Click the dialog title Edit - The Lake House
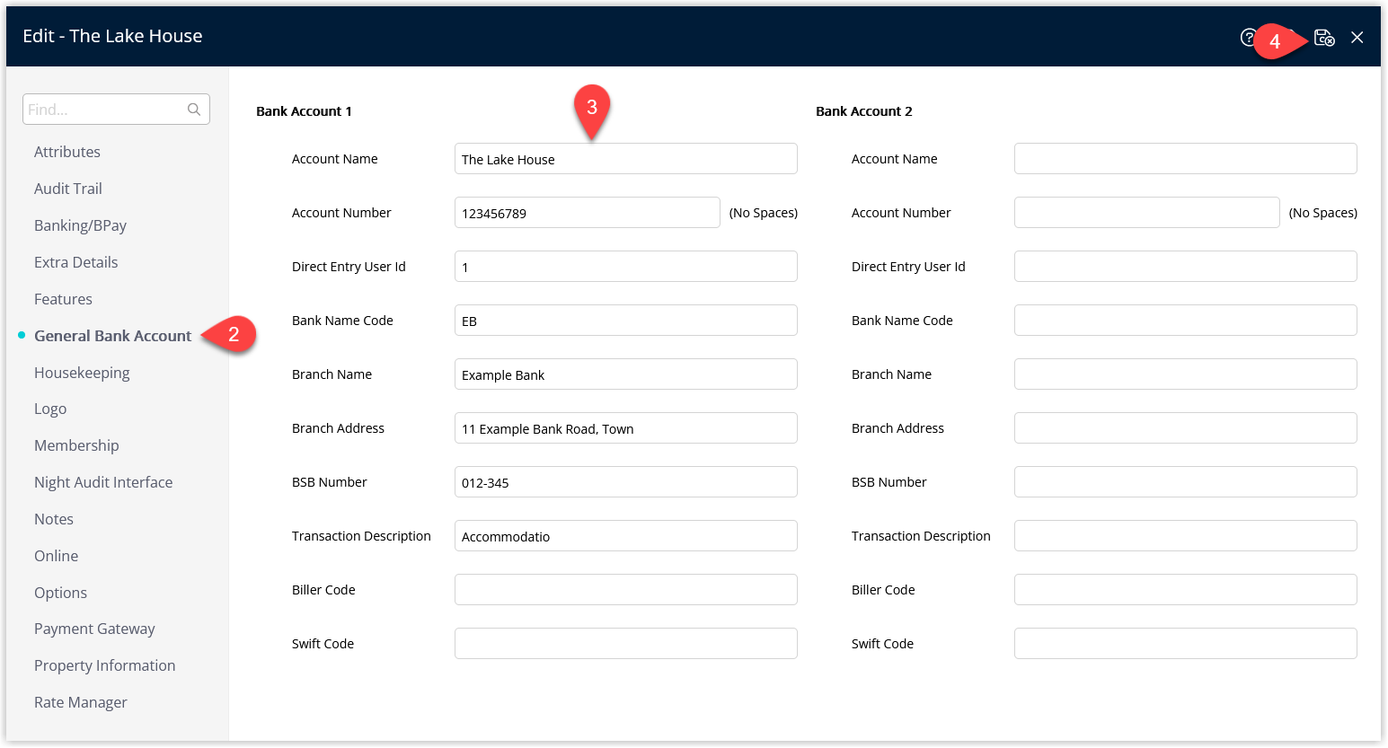The height and width of the screenshot is (748, 1388). 112,36
